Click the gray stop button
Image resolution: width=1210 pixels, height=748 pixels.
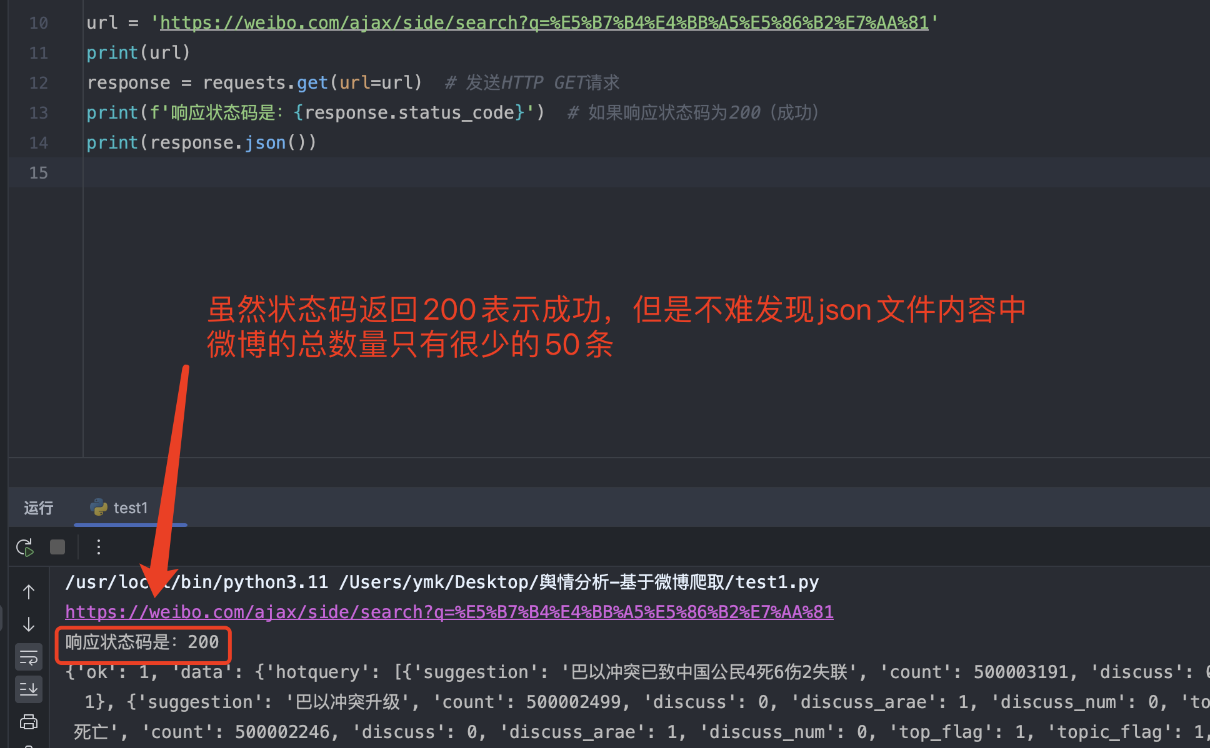click(57, 548)
